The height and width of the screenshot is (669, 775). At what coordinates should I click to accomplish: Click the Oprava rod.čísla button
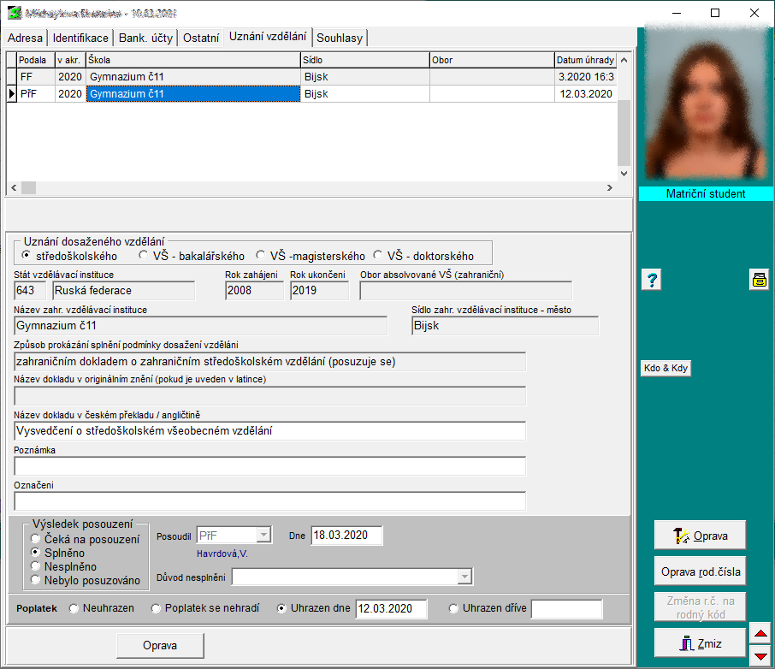[x=700, y=571]
